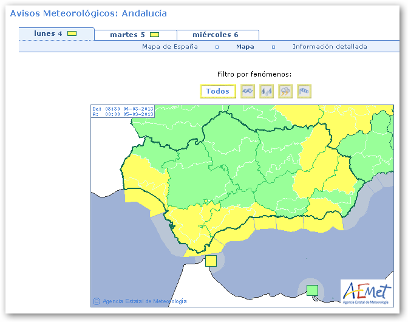Click the yellow warning indicator beside lunes 4

click(72, 34)
